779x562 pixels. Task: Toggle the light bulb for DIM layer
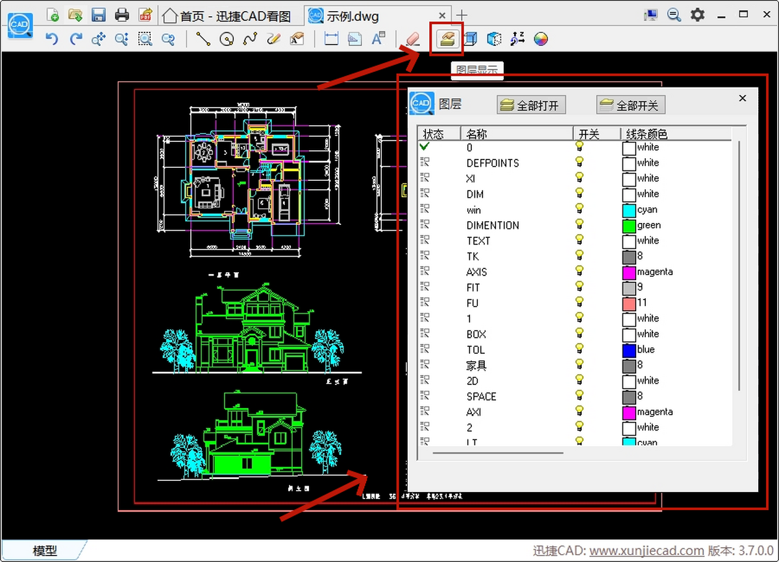(580, 193)
